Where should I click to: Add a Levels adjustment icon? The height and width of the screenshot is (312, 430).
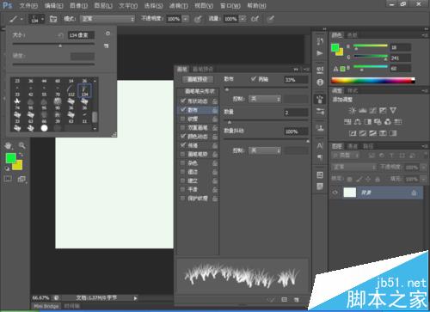pyautogui.click(x=363, y=110)
